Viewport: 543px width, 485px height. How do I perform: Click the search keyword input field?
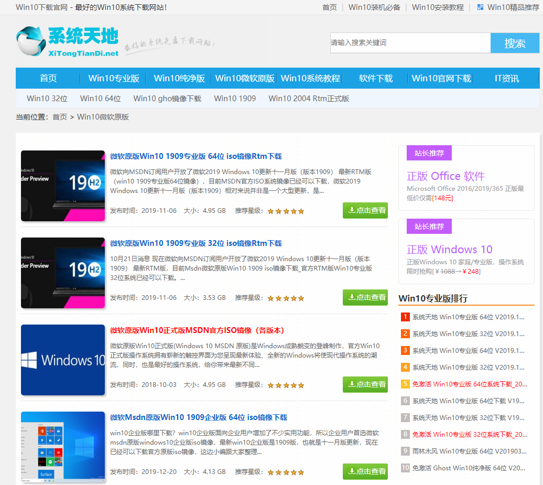(x=410, y=43)
